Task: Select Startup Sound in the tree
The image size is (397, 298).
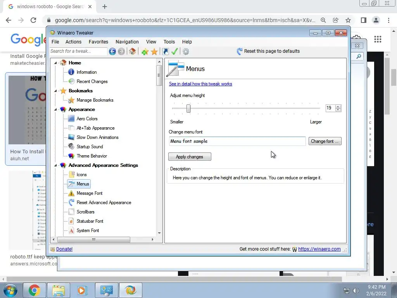Action: 90,146
